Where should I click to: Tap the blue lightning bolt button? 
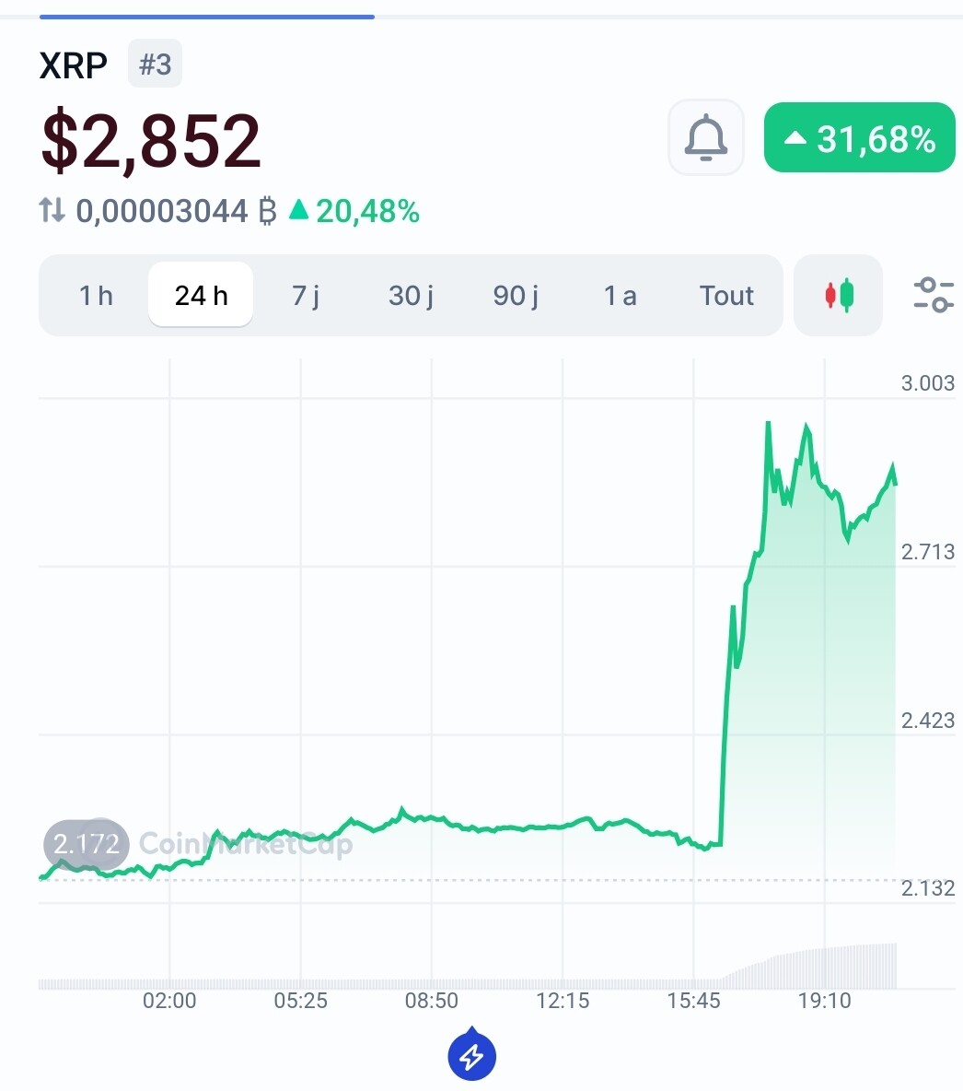[472, 1055]
